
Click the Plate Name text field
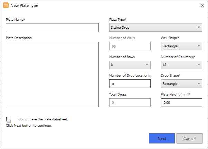(x=52, y=28)
